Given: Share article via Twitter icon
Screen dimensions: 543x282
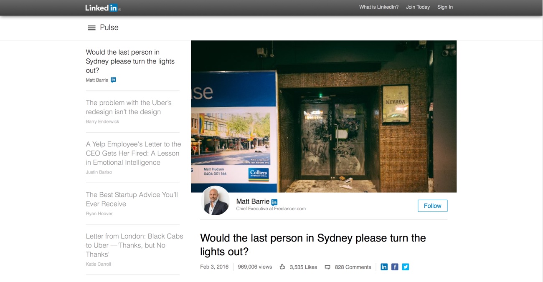Looking at the screenshot, I should pyautogui.click(x=405, y=267).
